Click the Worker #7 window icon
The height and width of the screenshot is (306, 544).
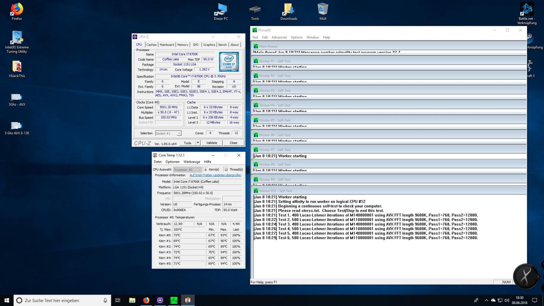pyautogui.click(x=256, y=150)
